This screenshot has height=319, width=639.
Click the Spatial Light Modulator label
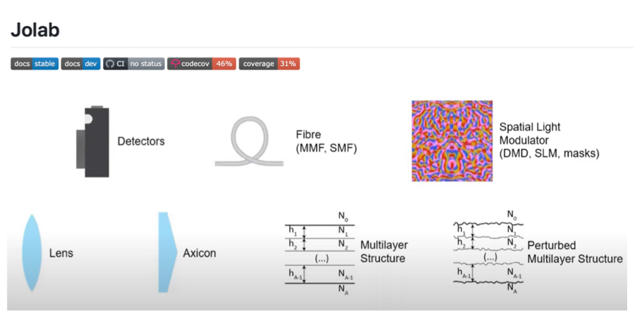549,140
